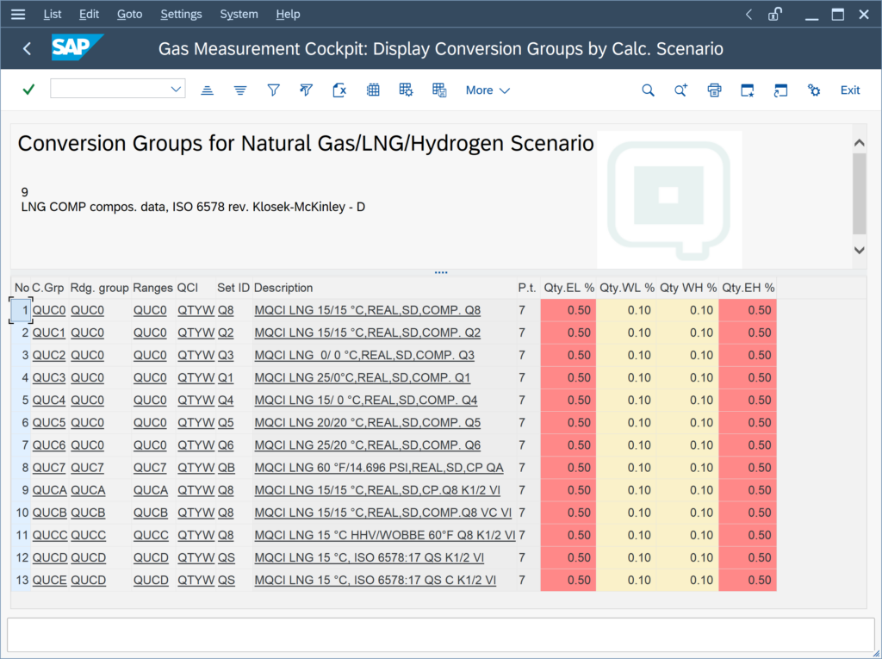Open the List menu
Viewport: 882px width, 659px height.
tap(53, 14)
